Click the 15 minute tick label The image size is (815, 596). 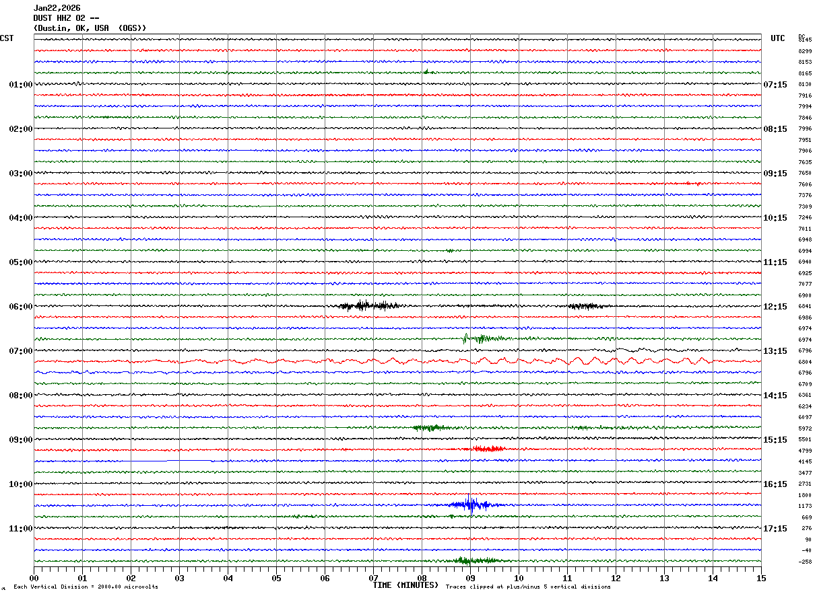tap(760, 578)
